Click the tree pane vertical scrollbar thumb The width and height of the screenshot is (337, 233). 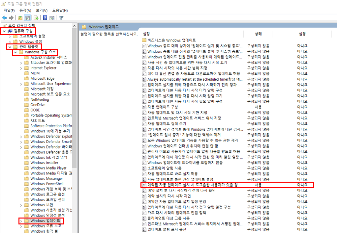pyautogui.click(x=75, y=98)
